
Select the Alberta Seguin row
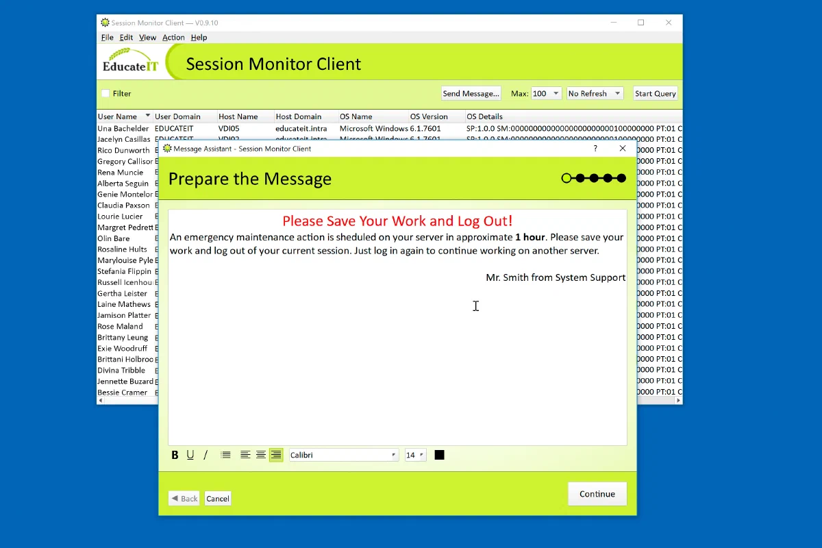(x=127, y=183)
